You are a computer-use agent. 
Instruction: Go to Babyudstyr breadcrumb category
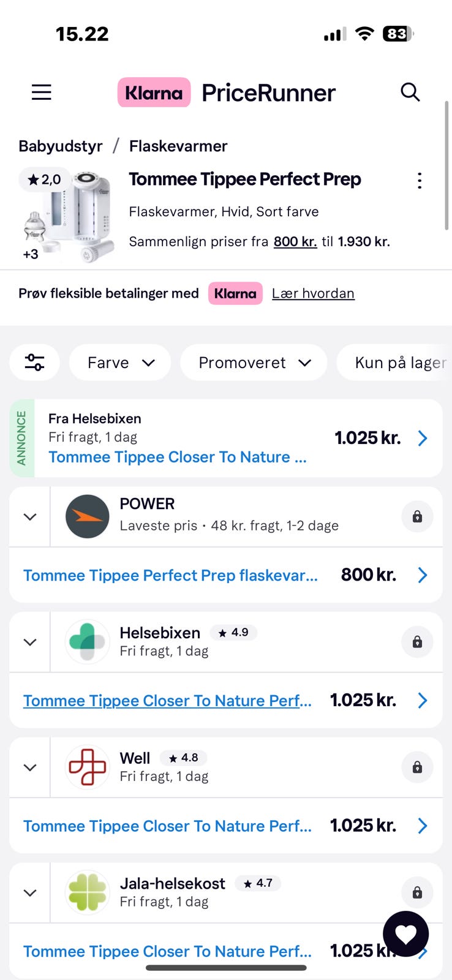[x=61, y=146]
